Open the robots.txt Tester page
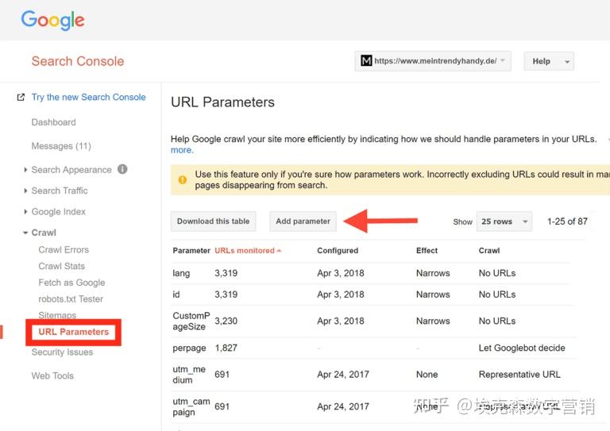Screen dimensions: 610x431 (71, 299)
